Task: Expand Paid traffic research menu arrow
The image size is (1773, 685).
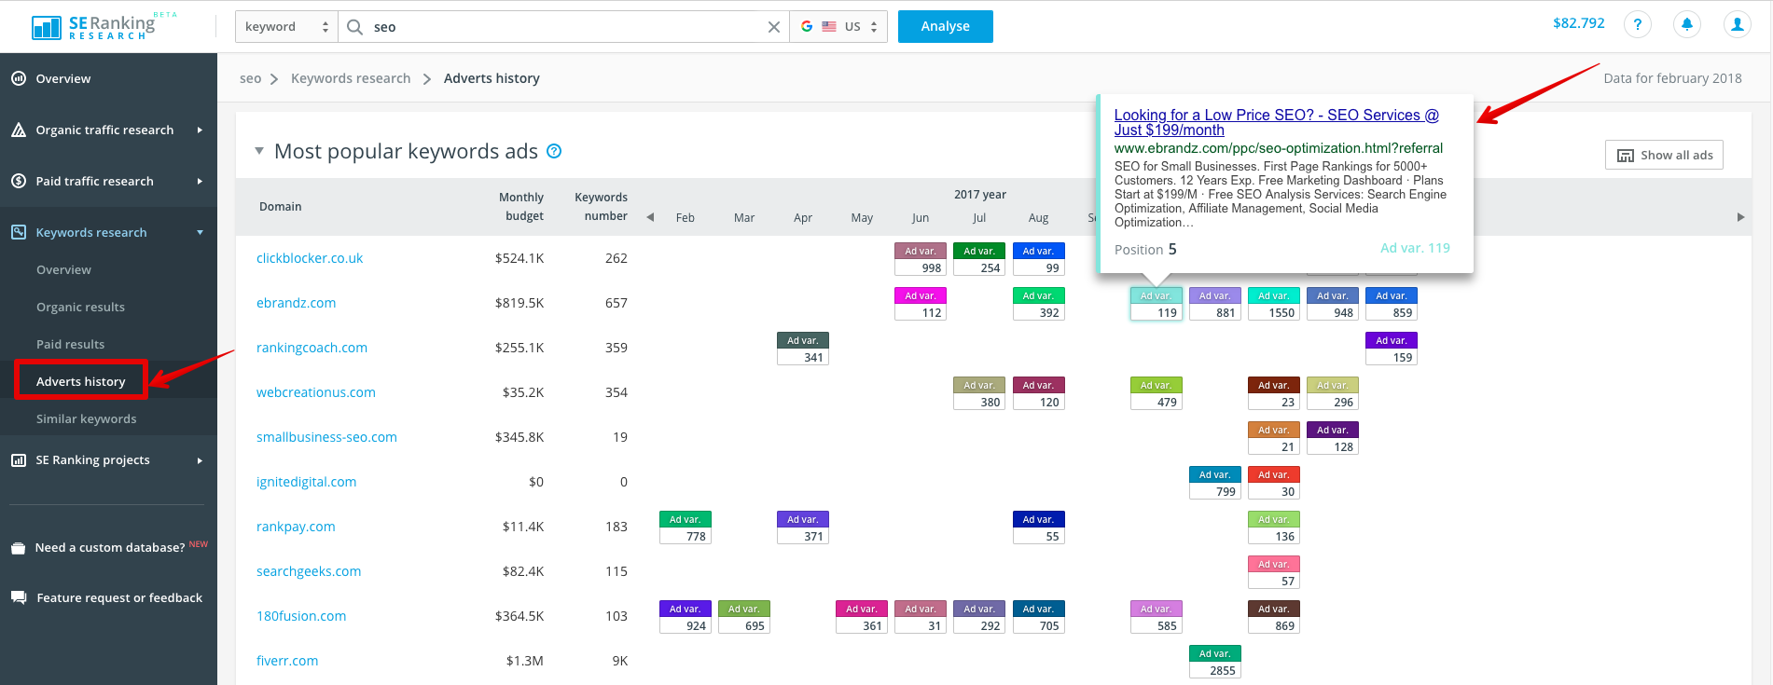Action: (200, 181)
